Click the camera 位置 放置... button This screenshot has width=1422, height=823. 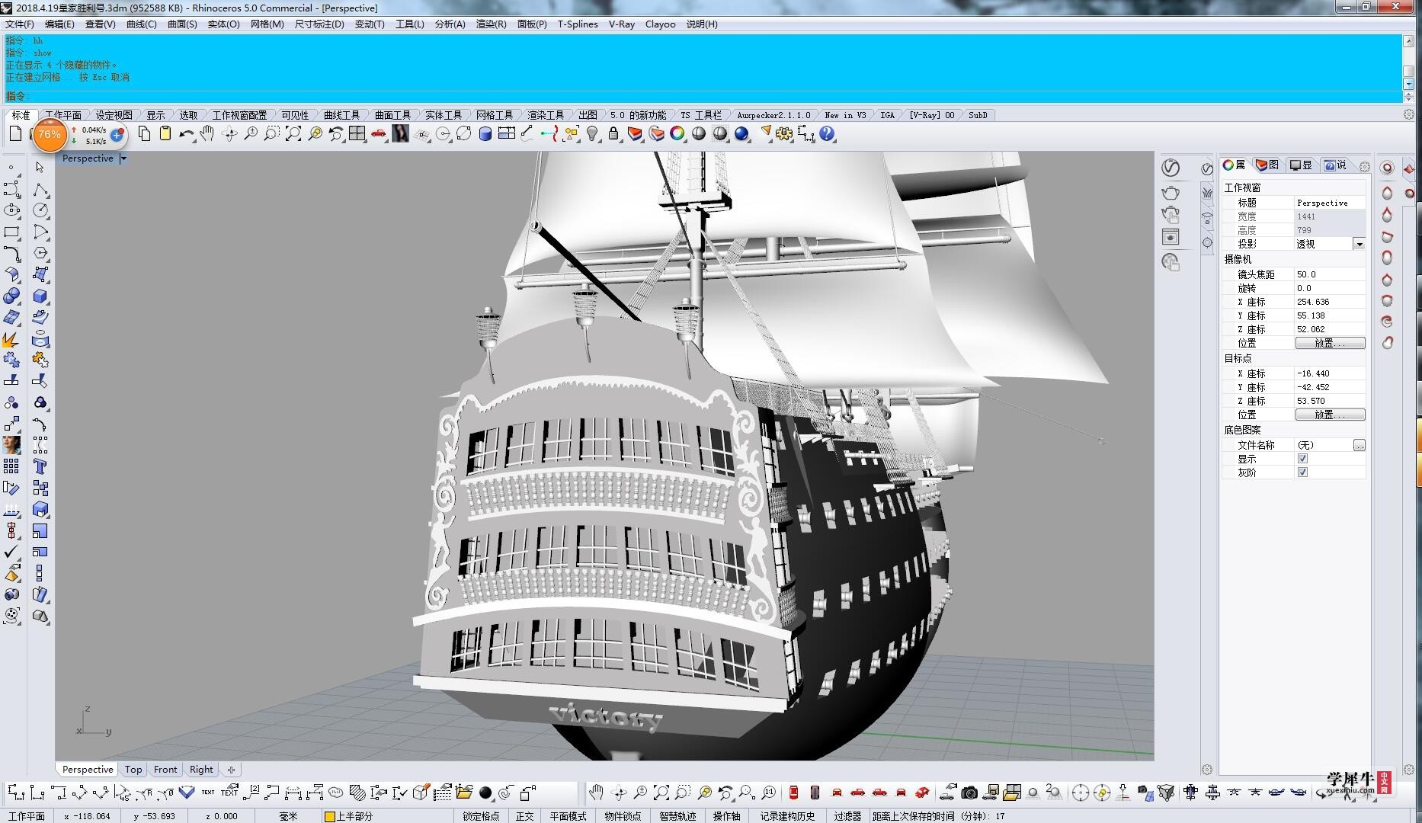tap(1330, 343)
